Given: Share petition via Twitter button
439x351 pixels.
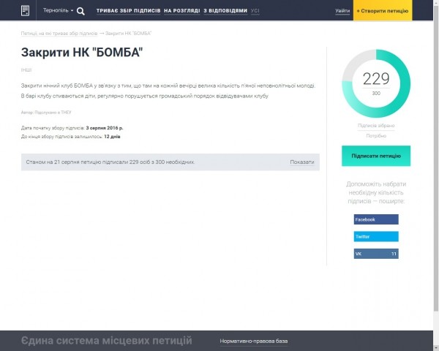Looking at the screenshot, I should coord(376,236).
